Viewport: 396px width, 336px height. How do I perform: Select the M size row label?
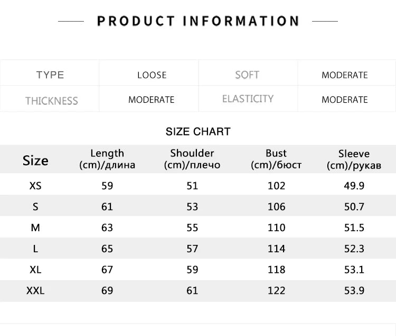(x=35, y=228)
